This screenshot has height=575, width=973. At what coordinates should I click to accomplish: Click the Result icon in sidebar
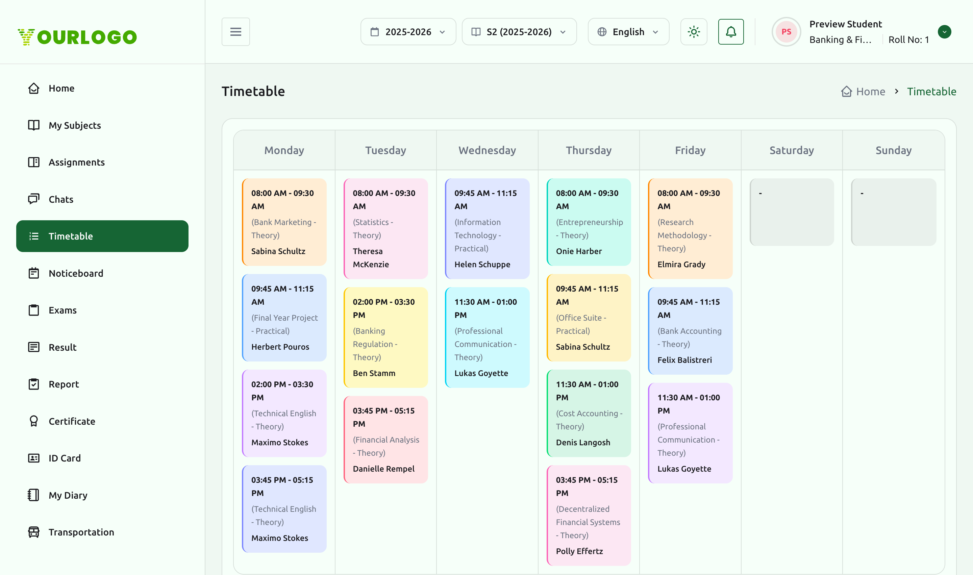coord(34,347)
